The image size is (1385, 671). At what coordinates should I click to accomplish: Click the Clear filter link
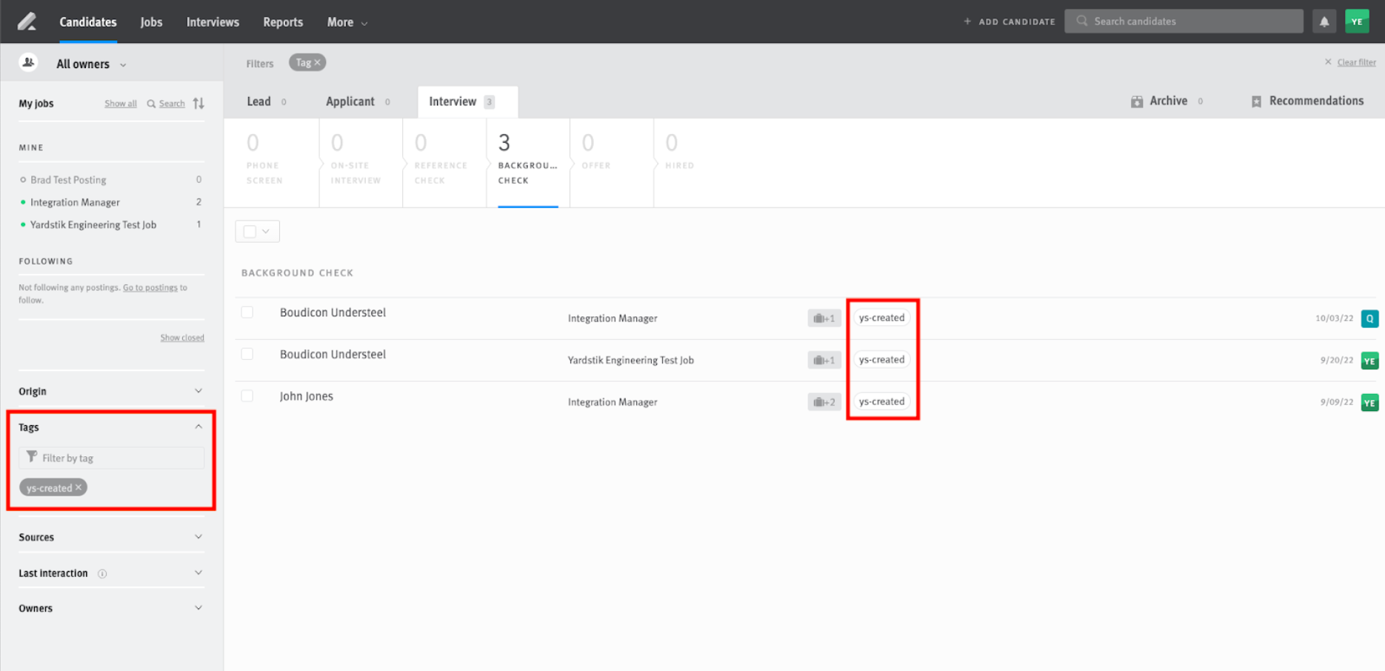(1356, 62)
